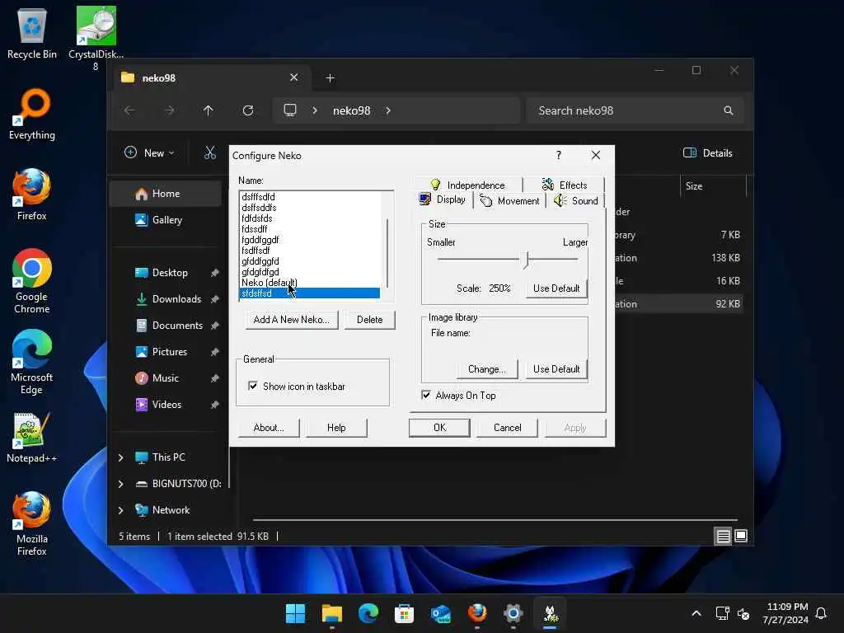
Task: Open the Everything search desktop icon
Action: click(x=32, y=115)
